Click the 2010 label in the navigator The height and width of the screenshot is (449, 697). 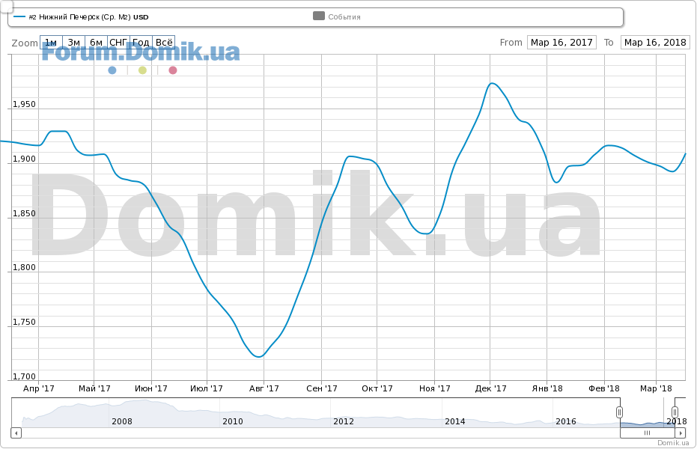pos(233,421)
